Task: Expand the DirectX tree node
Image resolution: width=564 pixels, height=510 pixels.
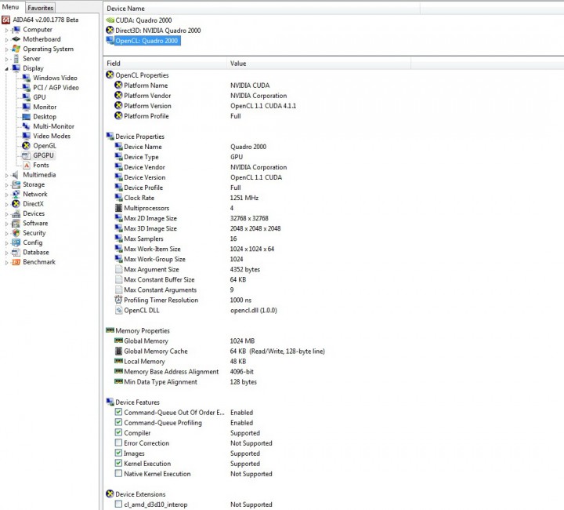Action: pyautogui.click(x=6, y=205)
